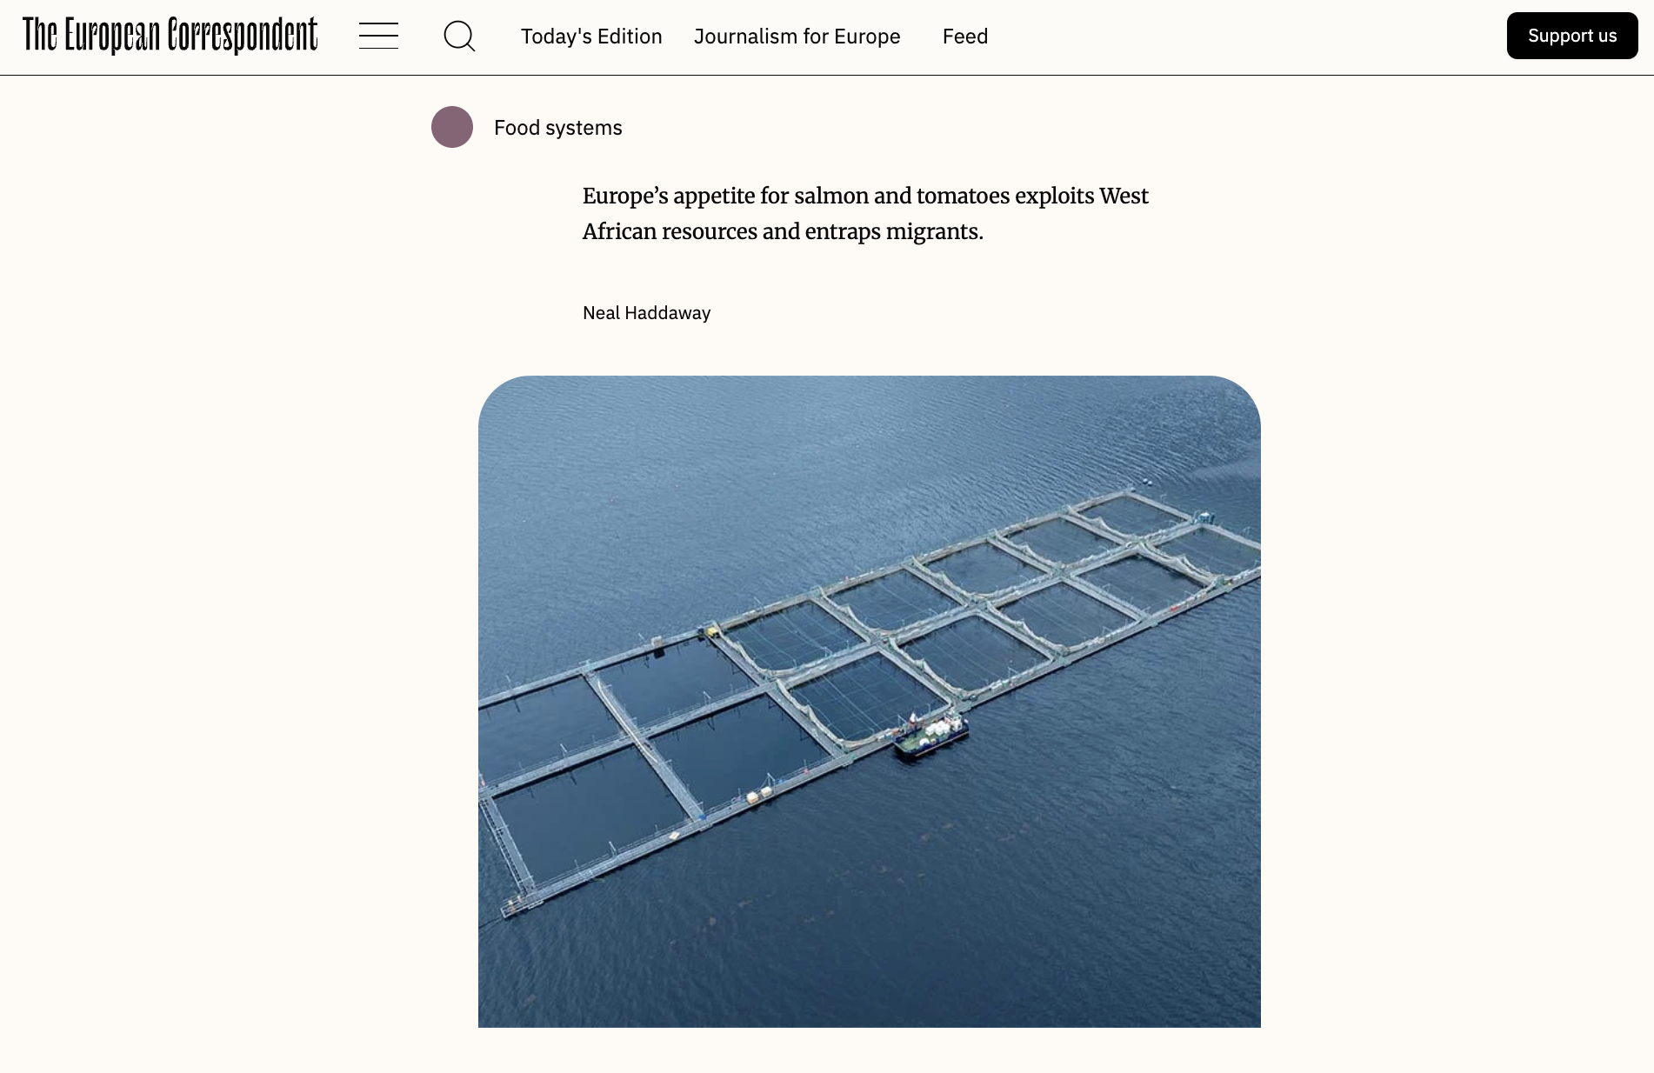The width and height of the screenshot is (1654, 1073).
Task: Click the far end pen of the fish farm
Action: 1130,515
